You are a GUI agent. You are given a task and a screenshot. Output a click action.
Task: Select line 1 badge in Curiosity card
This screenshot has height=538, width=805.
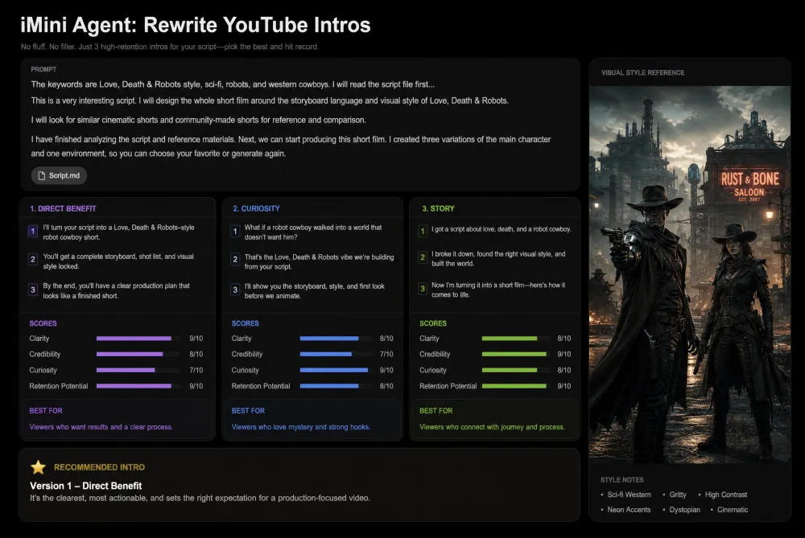[x=235, y=232]
